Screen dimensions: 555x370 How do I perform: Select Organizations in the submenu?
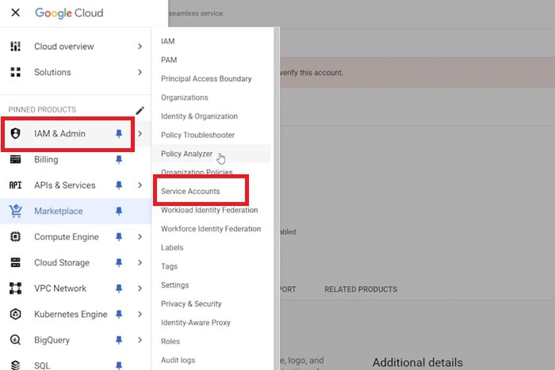(185, 97)
